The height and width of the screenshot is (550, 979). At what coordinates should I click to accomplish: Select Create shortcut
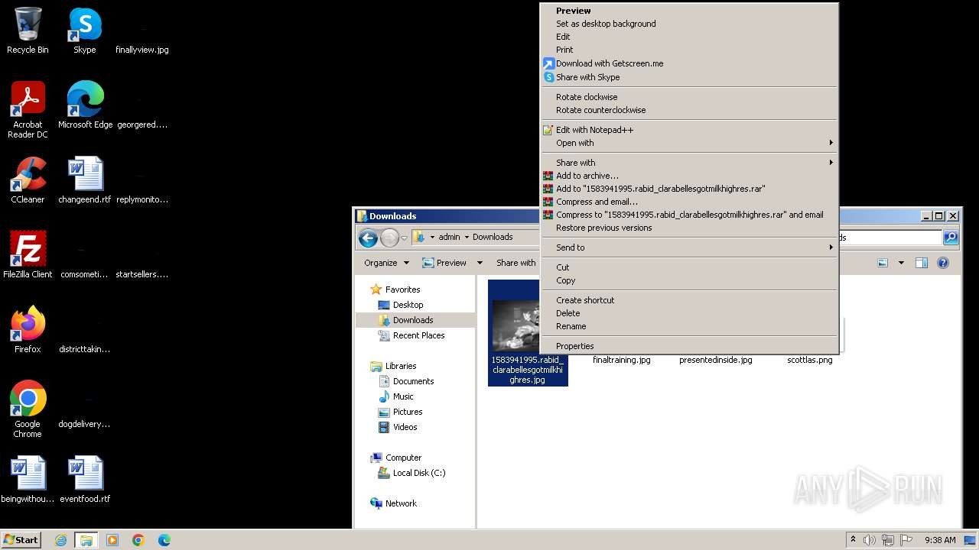coord(689,300)
